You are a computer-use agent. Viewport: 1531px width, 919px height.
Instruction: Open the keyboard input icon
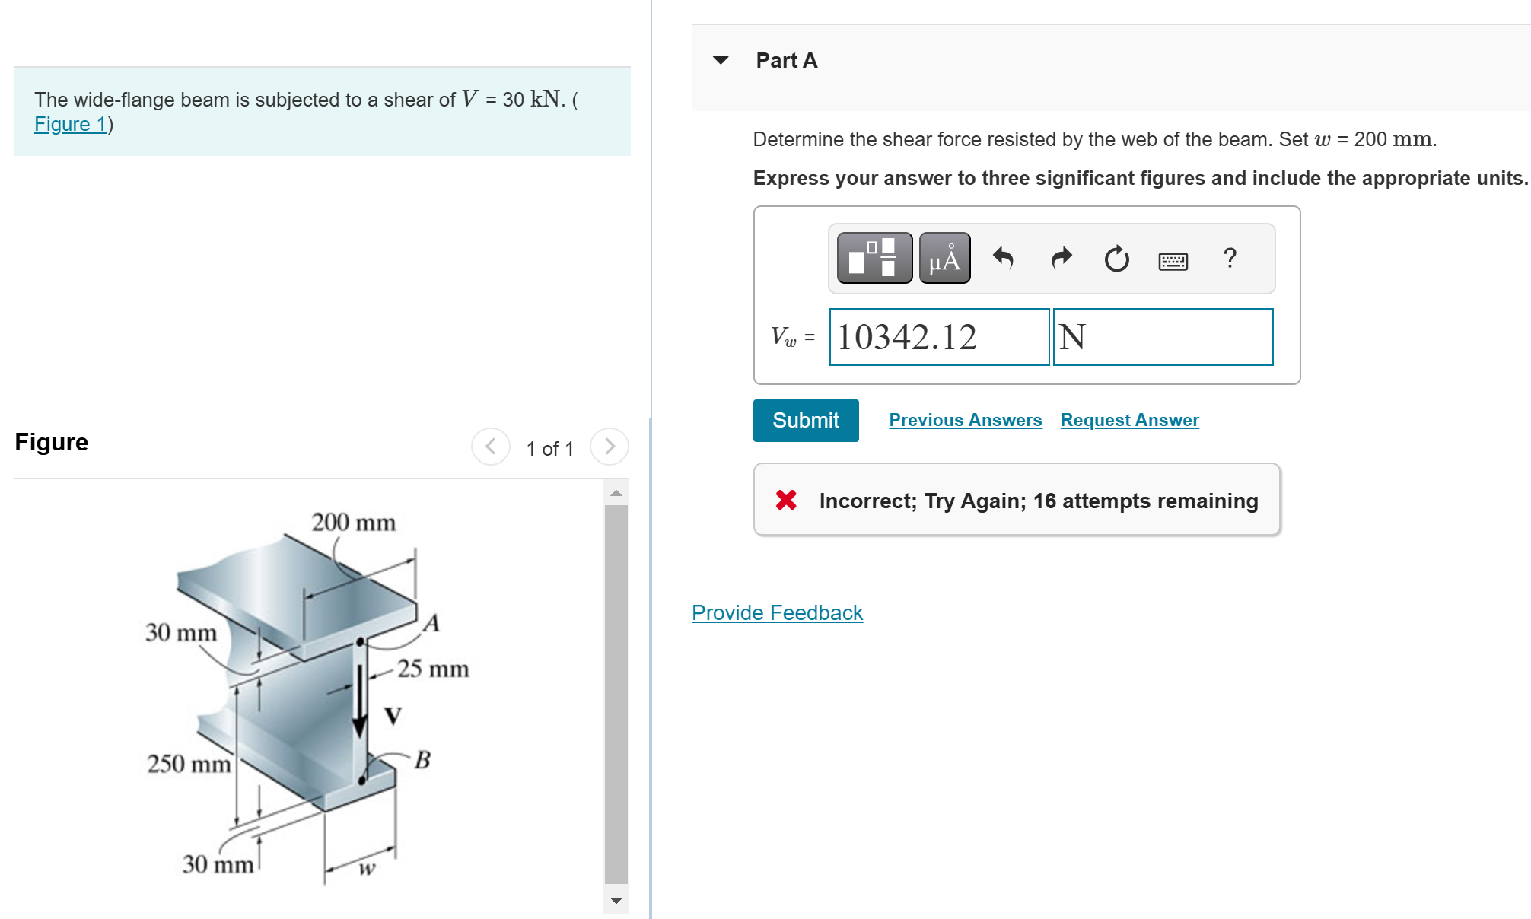[1172, 260]
